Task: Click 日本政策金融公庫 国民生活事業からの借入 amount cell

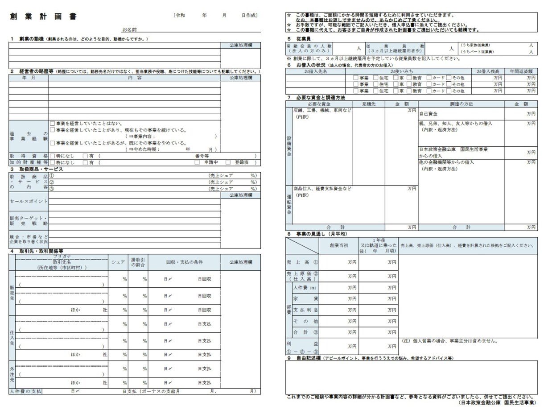Action: pos(521,153)
